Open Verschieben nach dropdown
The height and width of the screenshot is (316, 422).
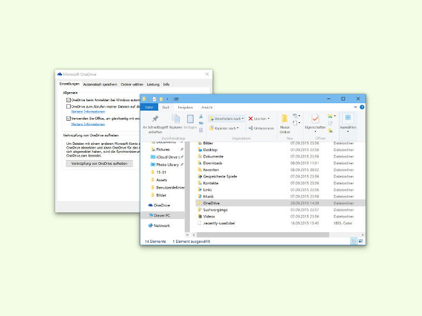(x=226, y=118)
